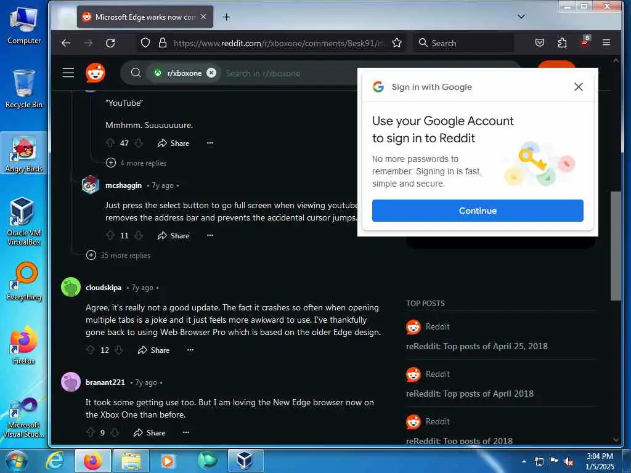Open more options on cloudskipa's comment

tap(190, 350)
